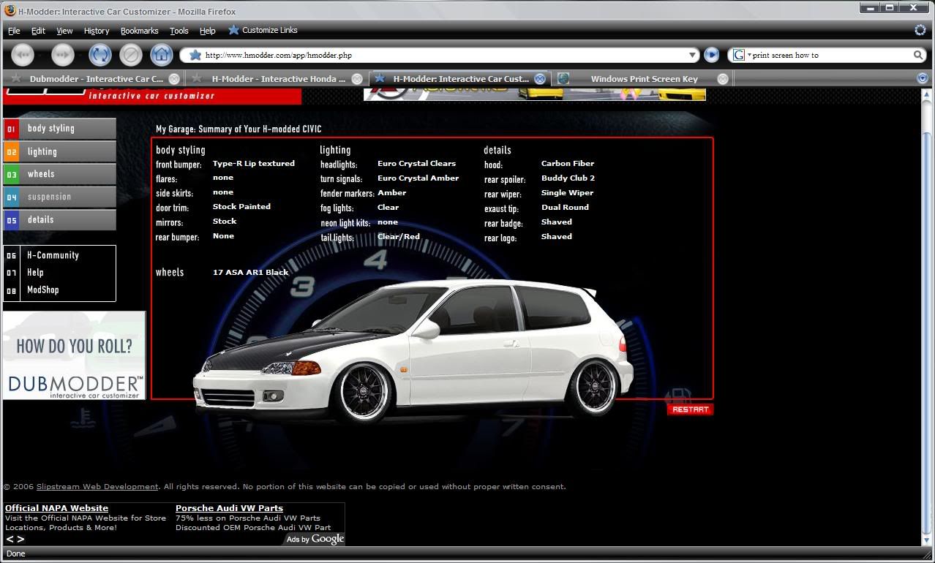Click the magnifying glass search icon

pos(918,55)
